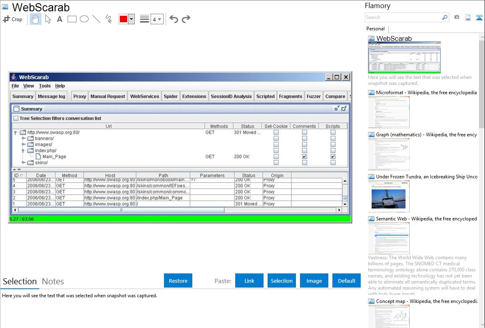485x328 pixels.
Task: Click the camera snapshot icon
Action: tap(457, 17)
